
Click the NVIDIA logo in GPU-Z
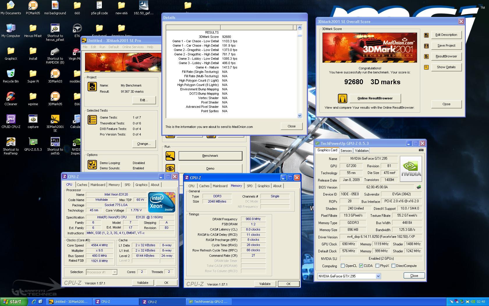coord(411,169)
